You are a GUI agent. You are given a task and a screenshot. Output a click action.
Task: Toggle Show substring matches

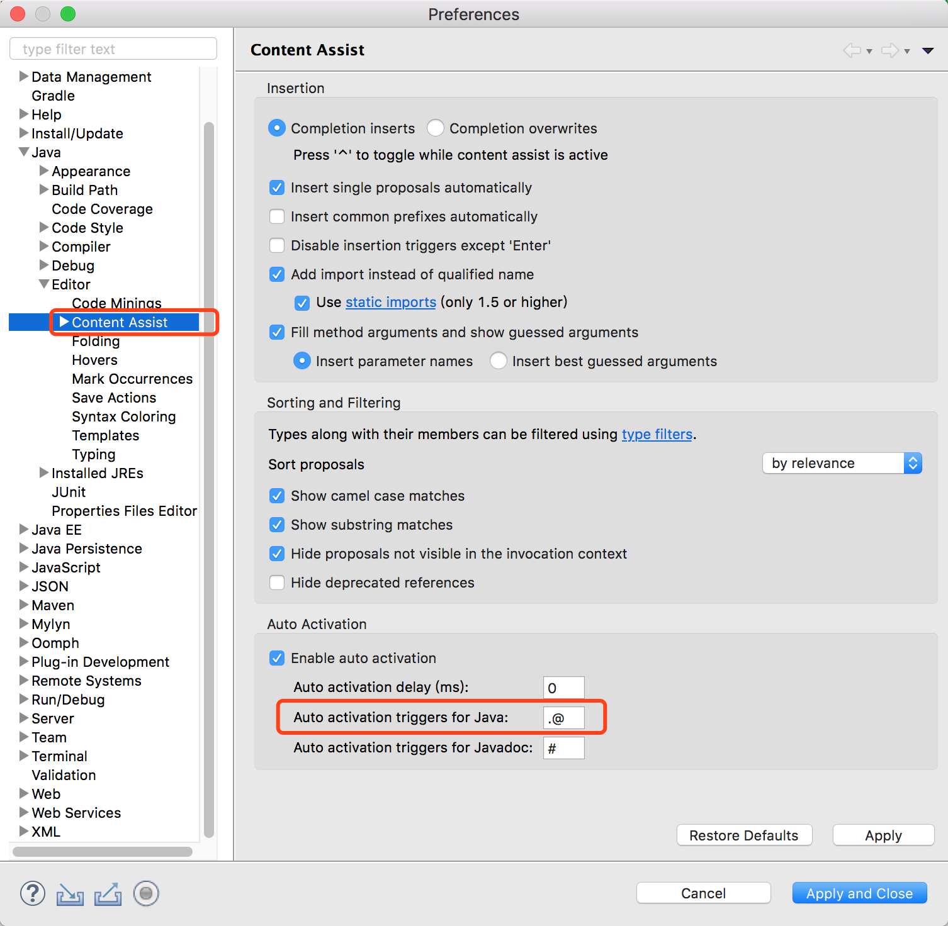tap(277, 525)
